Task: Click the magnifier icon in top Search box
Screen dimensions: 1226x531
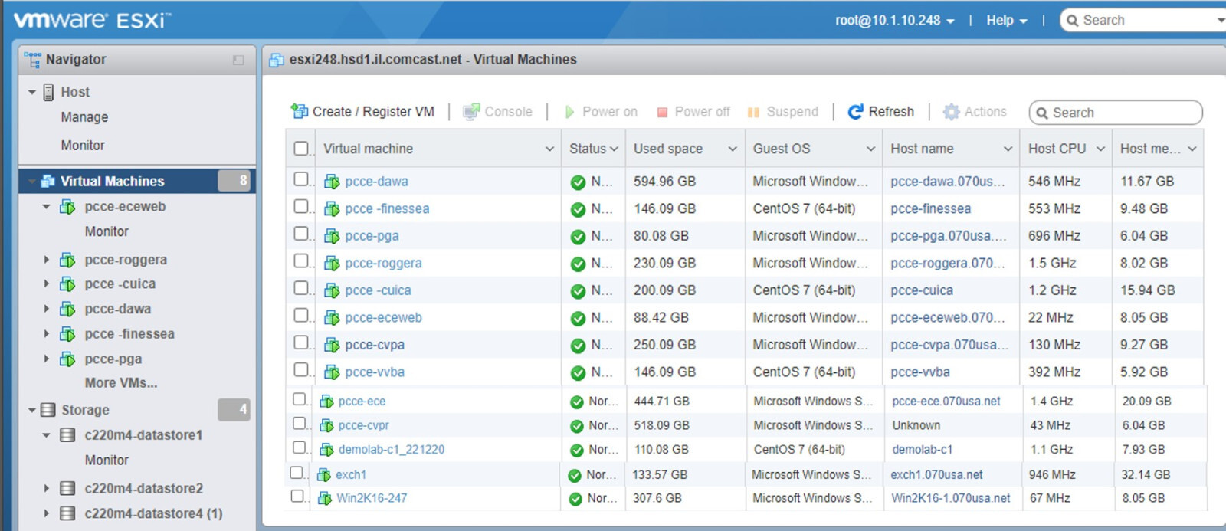Action: pyautogui.click(x=1072, y=21)
